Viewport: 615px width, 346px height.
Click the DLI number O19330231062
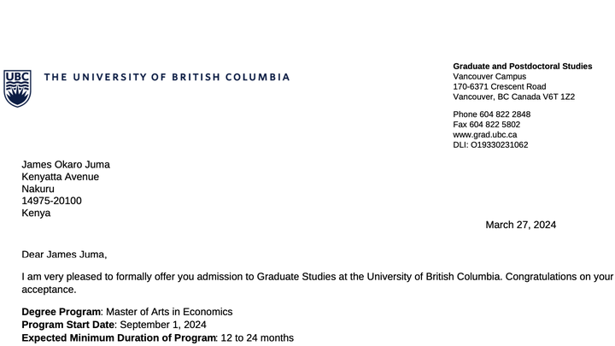[500, 144]
